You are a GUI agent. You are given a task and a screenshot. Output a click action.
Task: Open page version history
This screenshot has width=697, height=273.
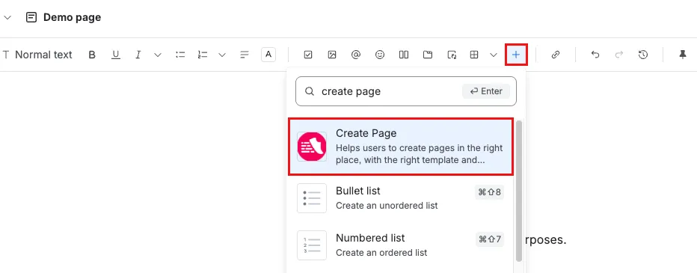click(642, 55)
